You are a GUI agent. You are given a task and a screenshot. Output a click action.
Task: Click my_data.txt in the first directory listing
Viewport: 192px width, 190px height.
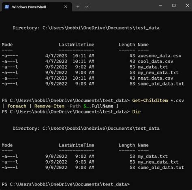153,67
